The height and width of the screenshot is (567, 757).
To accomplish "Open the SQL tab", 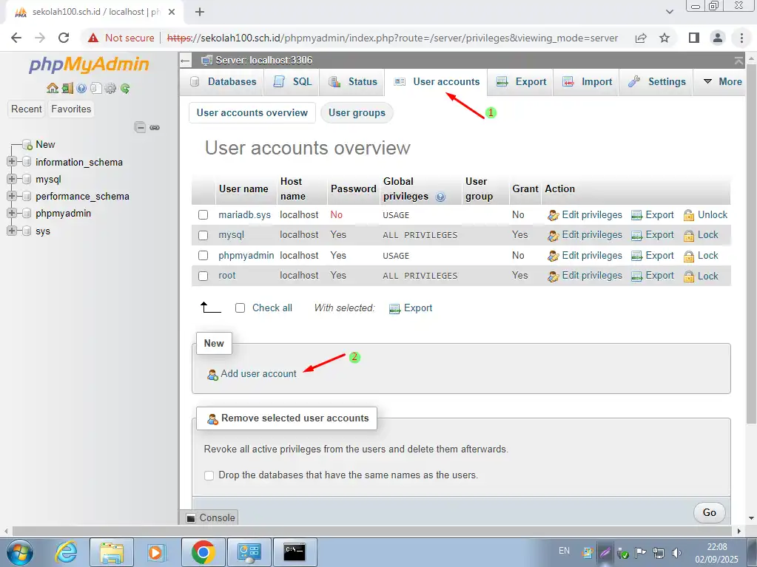I will pyautogui.click(x=292, y=81).
